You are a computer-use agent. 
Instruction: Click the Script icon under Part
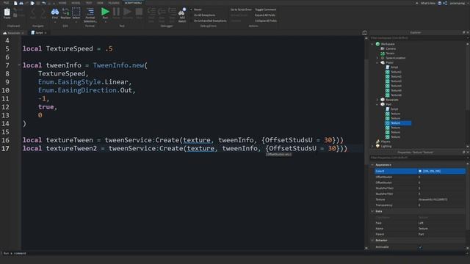(x=388, y=109)
